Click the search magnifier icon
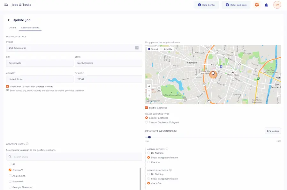 coord(10,157)
